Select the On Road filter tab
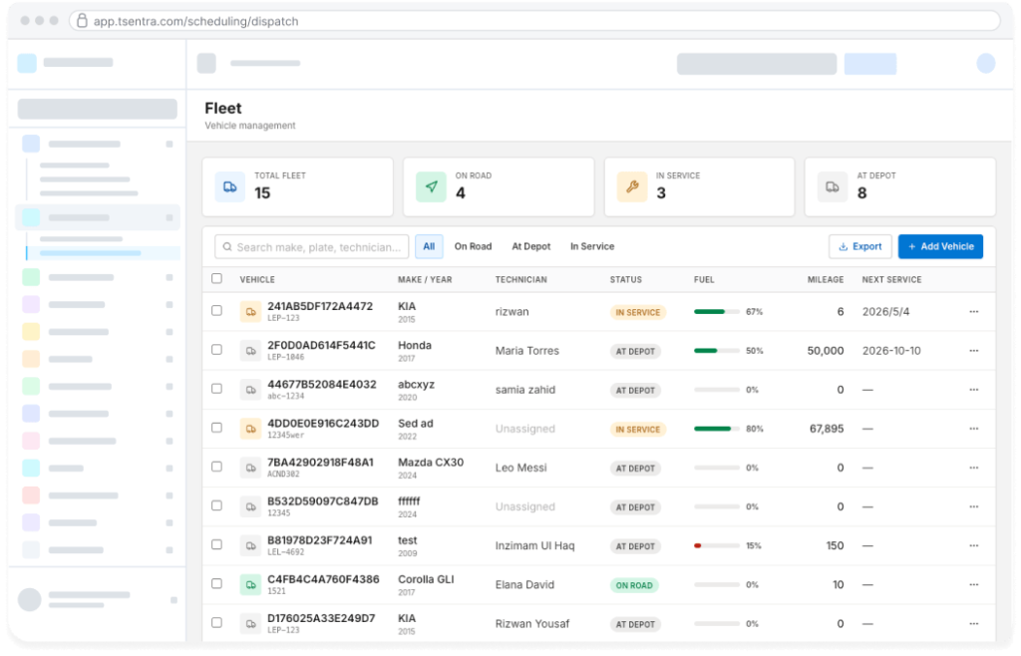The image size is (1021, 656). click(x=473, y=246)
